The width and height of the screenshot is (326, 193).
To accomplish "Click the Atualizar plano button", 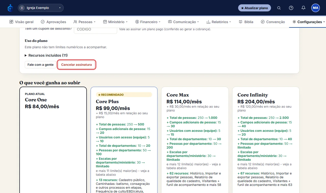I will tap(254, 8).
